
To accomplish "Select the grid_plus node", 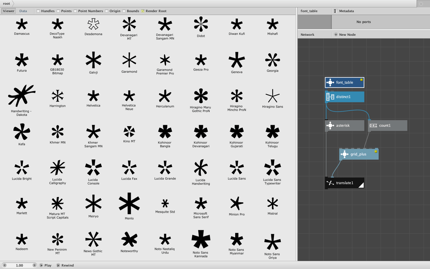I will (x=359, y=154).
